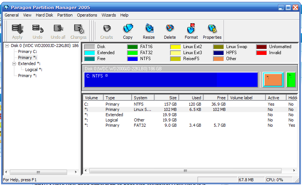The height and width of the screenshot is (185, 302).
Task: Open the Wizards menu
Action: [109, 15]
